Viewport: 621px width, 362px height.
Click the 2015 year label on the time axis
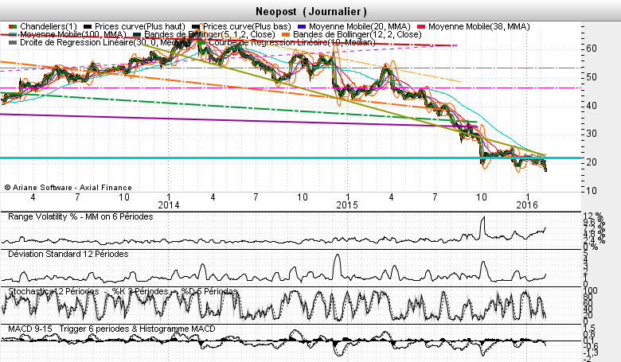pos(346,204)
